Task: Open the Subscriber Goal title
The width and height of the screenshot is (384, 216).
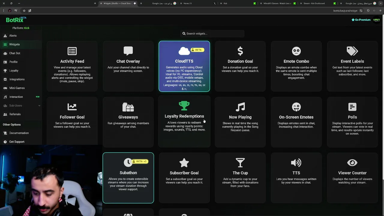Action: tap(184, 173)
